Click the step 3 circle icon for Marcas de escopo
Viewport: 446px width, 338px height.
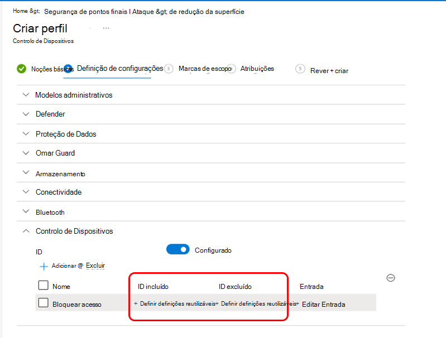pos(169,69)
